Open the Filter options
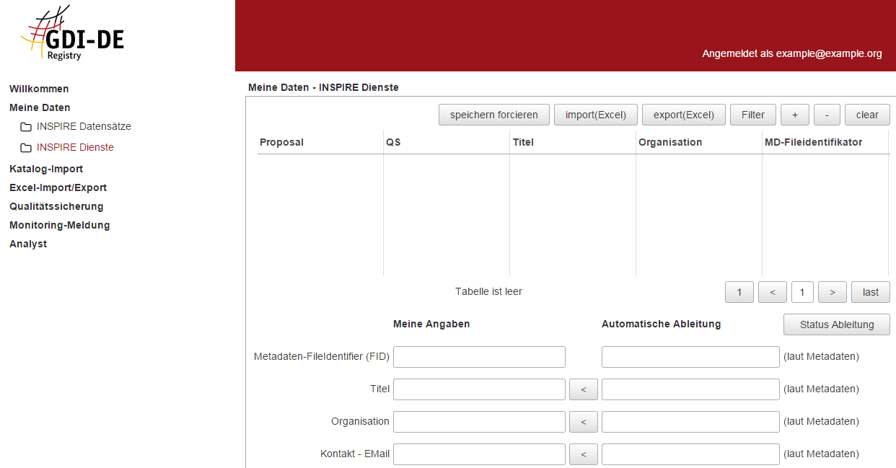Viewport: 896px width, 468px height. (752, 115)
